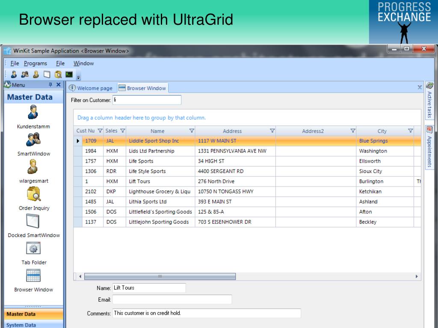Viewport: 438px width, 328px height.
Task: Switch to the Welcome page tab
Action: 91,88
